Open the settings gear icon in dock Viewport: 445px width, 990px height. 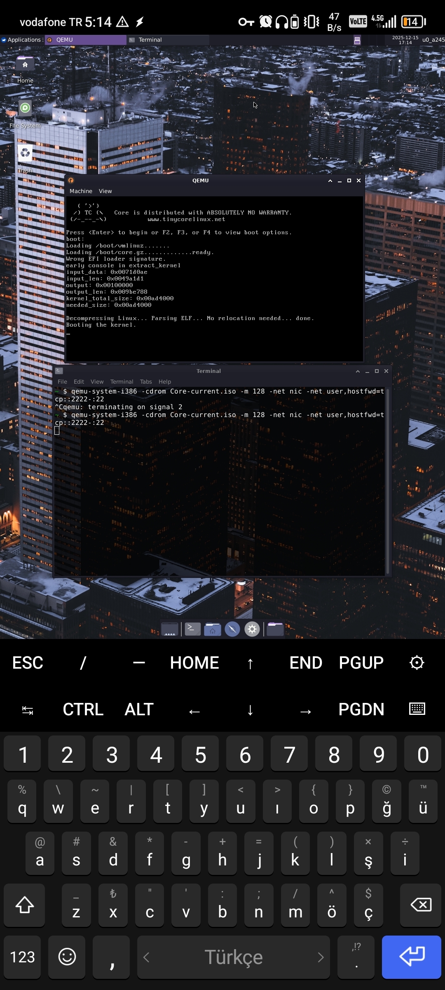pyautogui.click(x=252, y=629)
